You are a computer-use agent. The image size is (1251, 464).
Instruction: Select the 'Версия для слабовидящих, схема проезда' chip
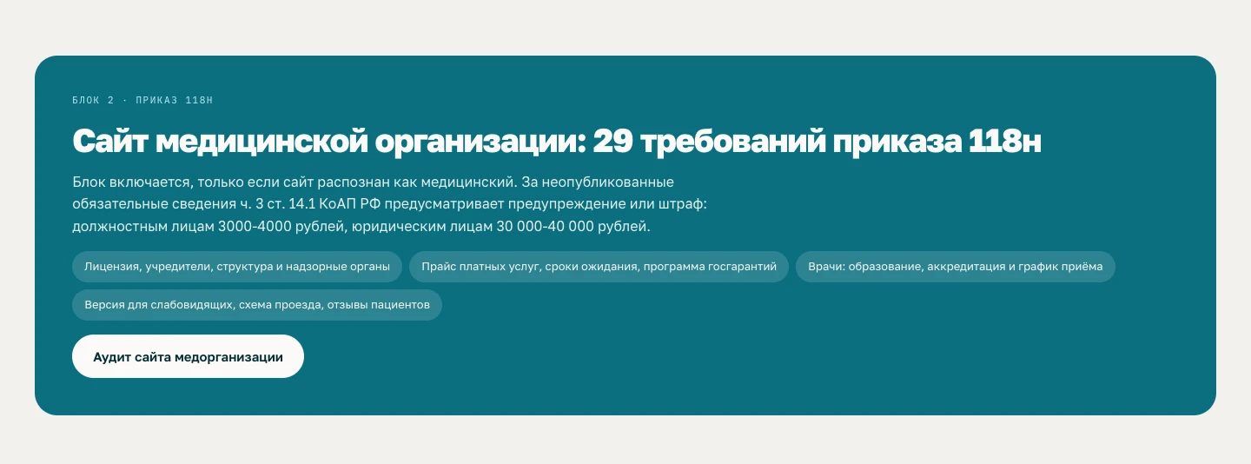click(x=257, y=305)
